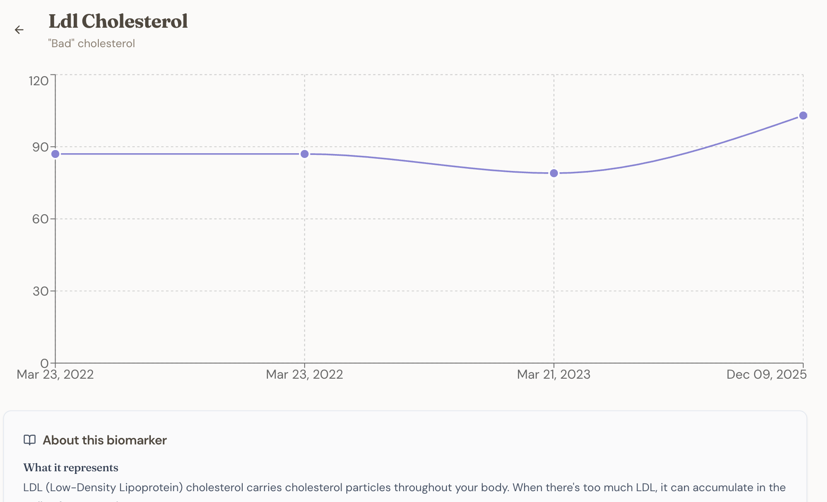This screenshot has height=502, width=827.
Task: Click the What it represents subheading
Action: (x=71, y=467)
